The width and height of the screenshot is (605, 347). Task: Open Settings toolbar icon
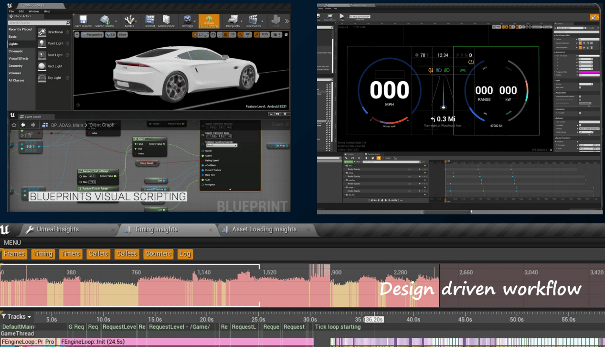click(x=187, y=20)
